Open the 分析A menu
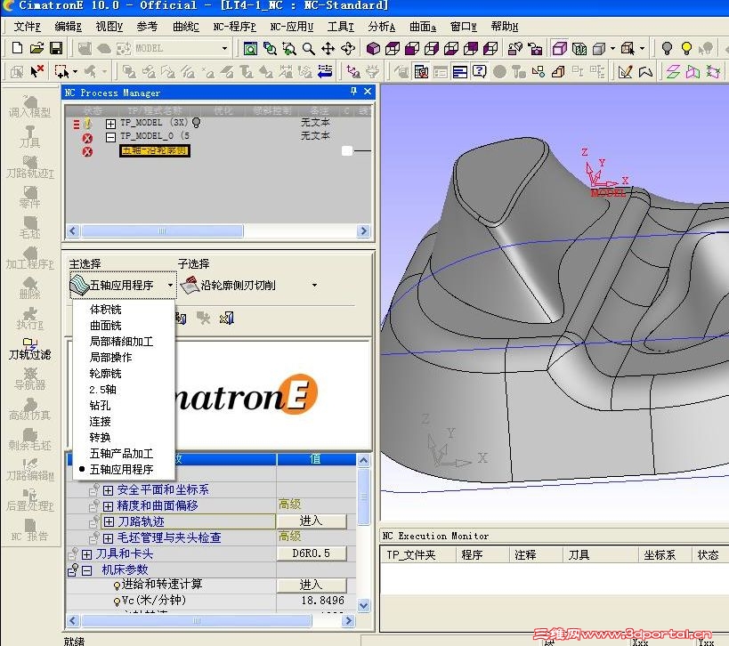The image size is (729, 646). pos(382,27)
